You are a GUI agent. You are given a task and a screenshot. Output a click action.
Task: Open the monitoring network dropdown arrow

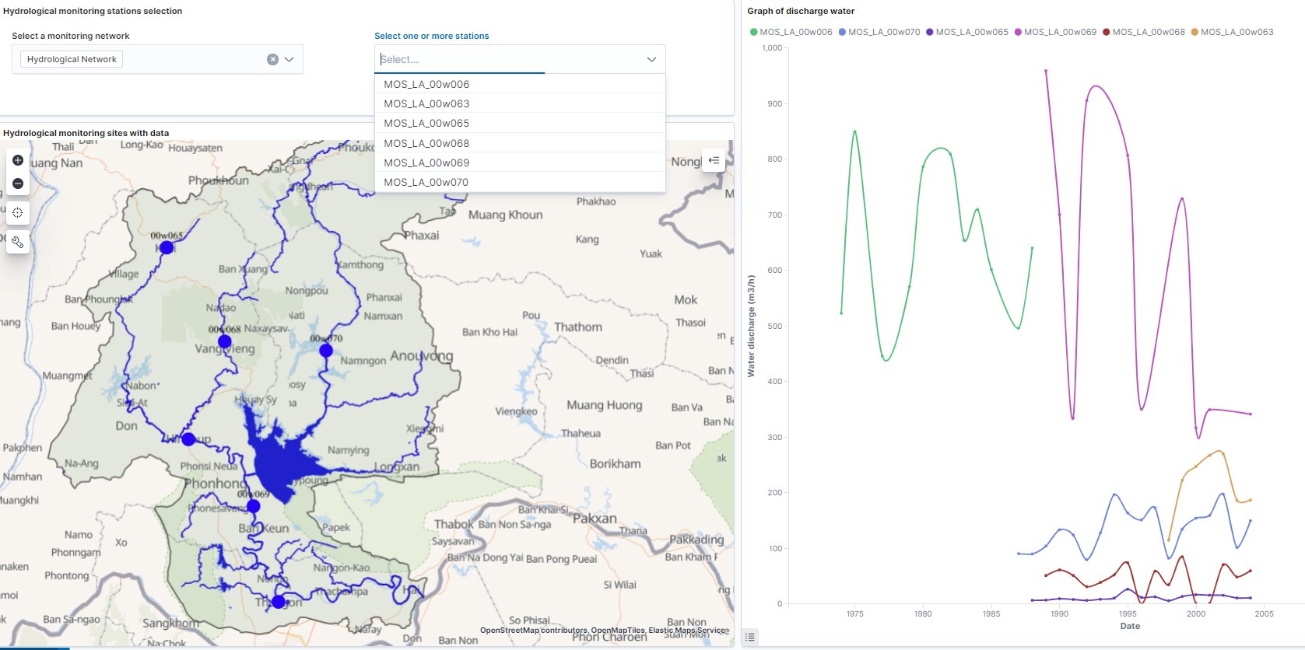[289, 59]
